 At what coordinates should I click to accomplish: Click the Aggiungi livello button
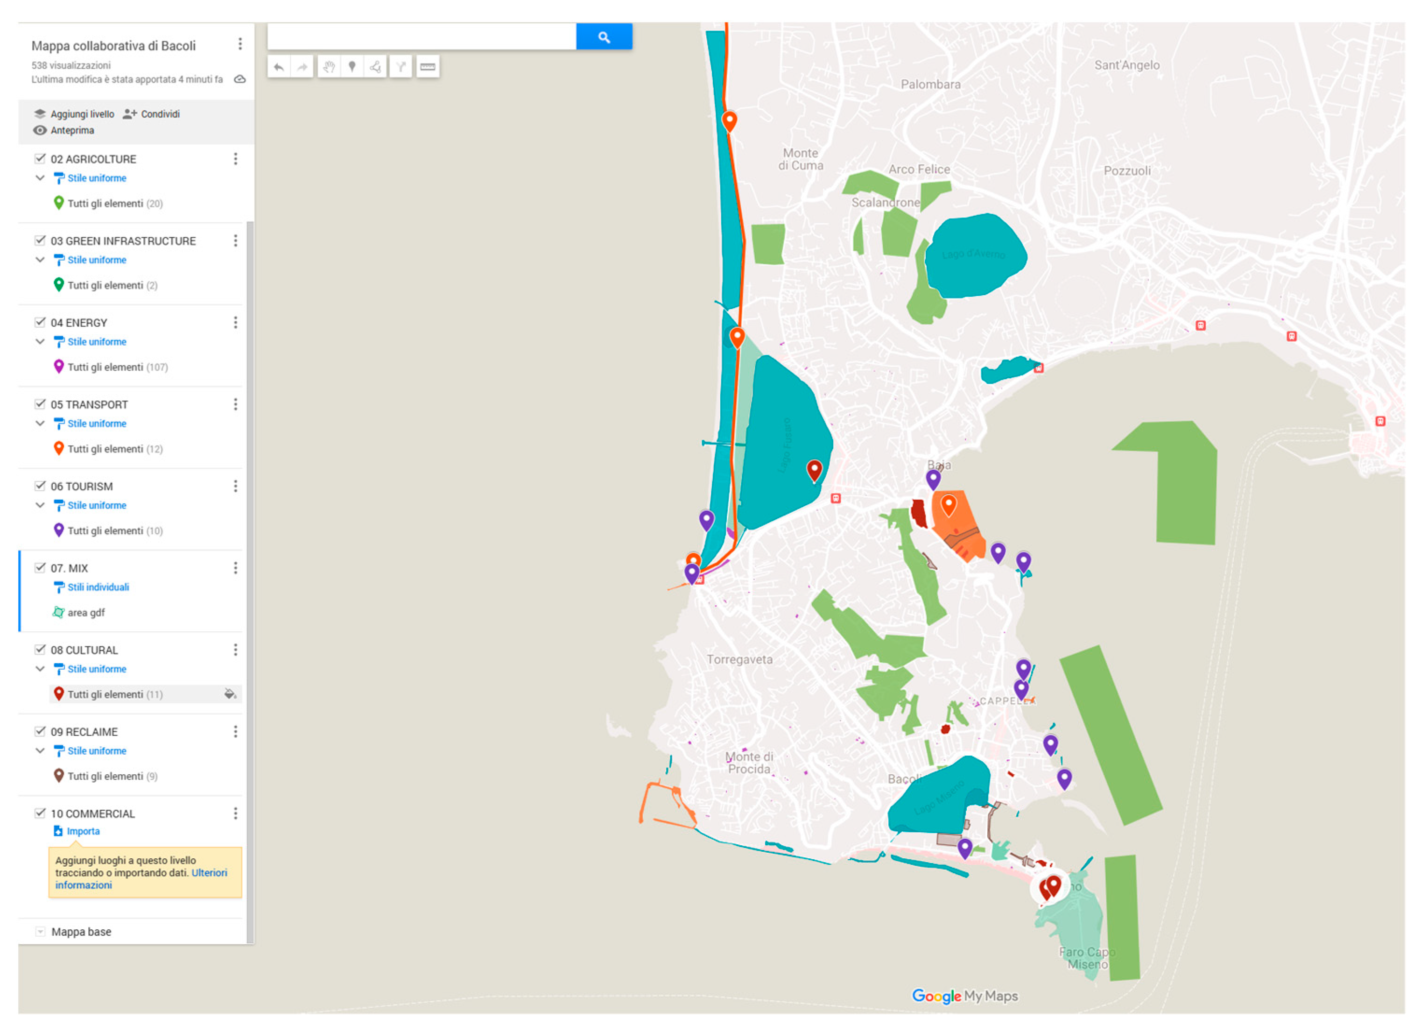tap(74, 114)
